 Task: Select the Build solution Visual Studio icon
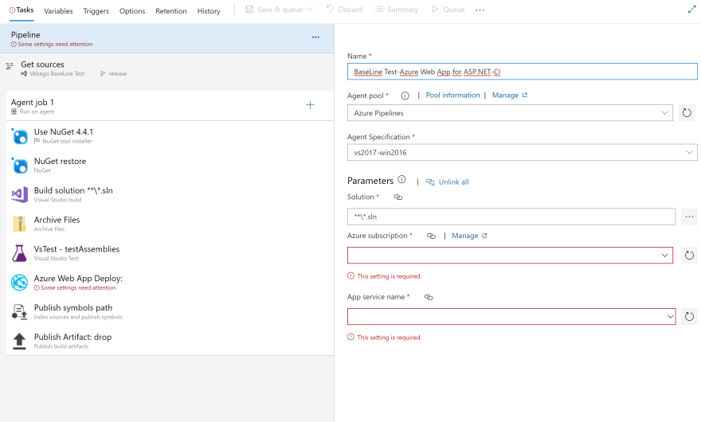point(20,194)
